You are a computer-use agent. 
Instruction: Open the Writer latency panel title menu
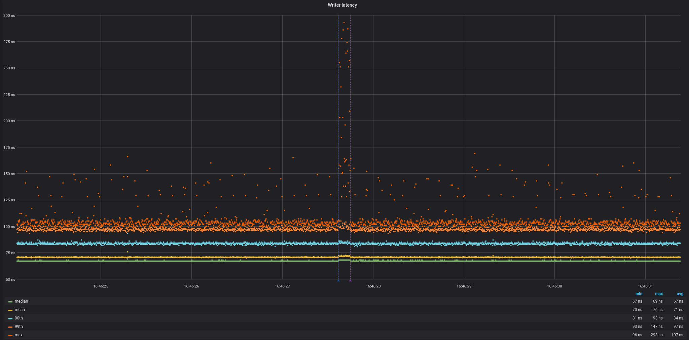tap(342, 5)
